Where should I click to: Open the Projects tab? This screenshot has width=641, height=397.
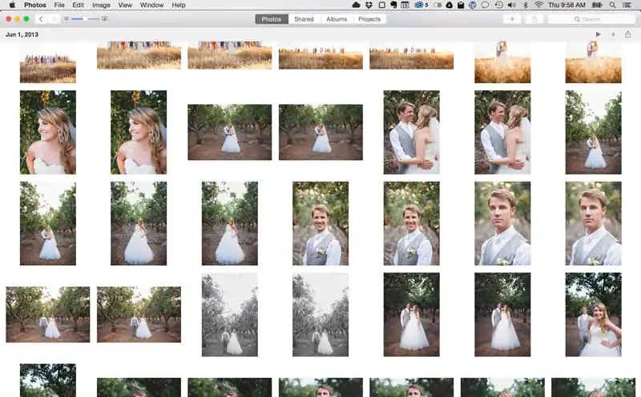tap(369, 19)
